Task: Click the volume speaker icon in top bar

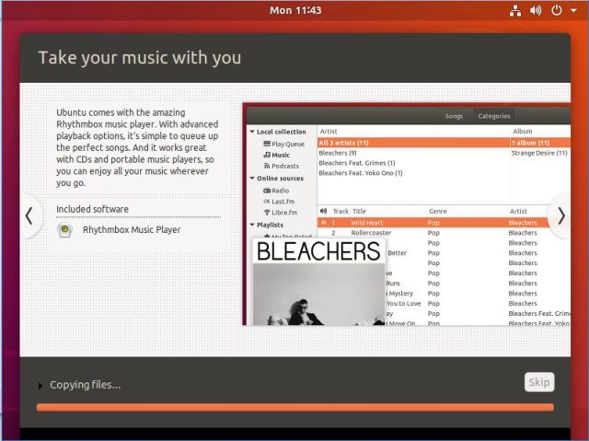Action: pyautogui.click(x=536, y=10)
